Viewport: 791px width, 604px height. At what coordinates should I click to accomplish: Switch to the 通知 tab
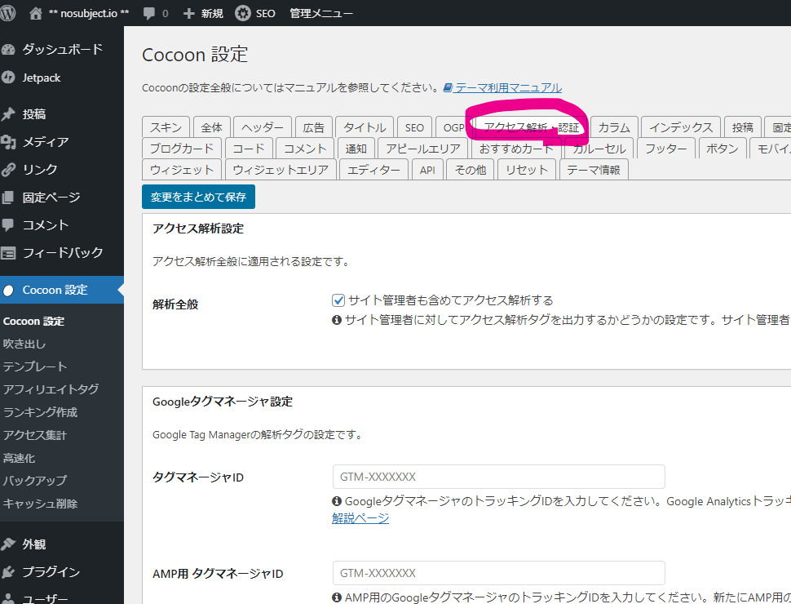click(356, 148)
